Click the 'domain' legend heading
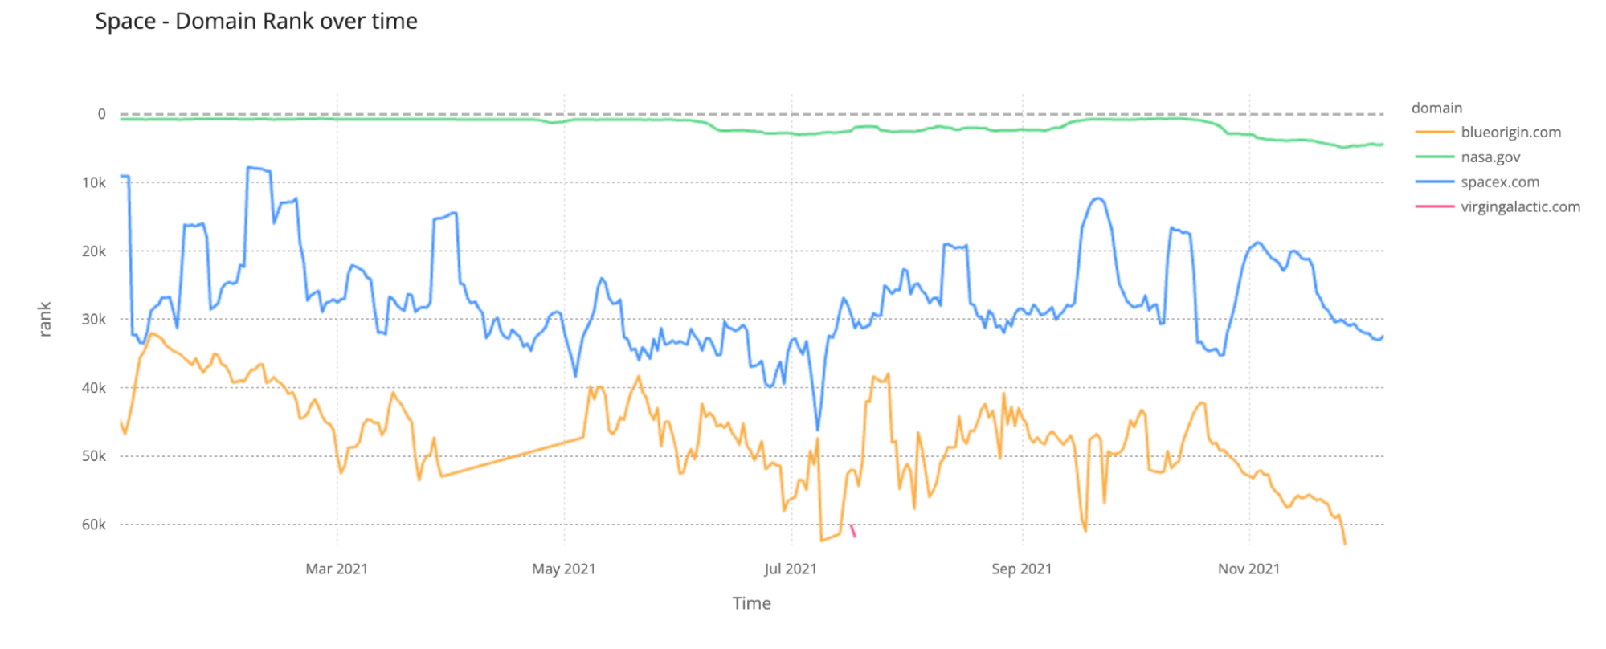 [1436, 108]
